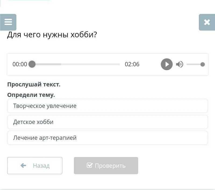
Task: Click the total duration 02:06 label
Action: (x=132, y=64)
